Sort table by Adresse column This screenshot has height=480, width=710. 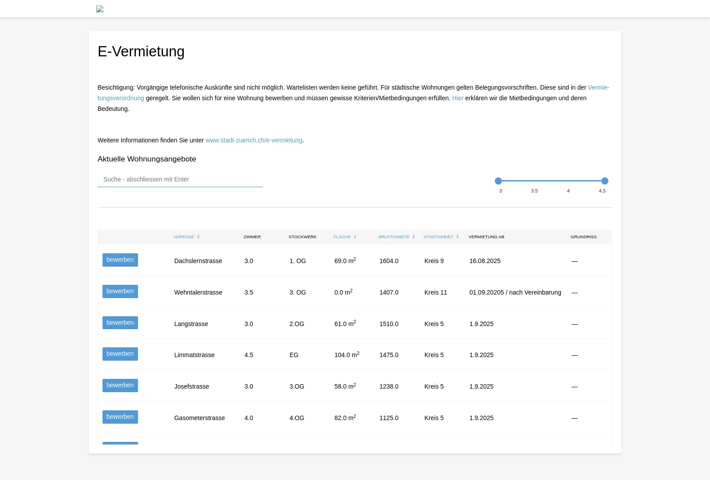(x=186, y=237)
